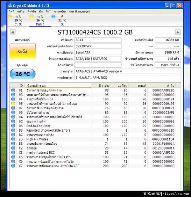The image size is (191, 197).
Task: Click the S.M.A.R.T., APM, NCQ features field
Action: 128,77
